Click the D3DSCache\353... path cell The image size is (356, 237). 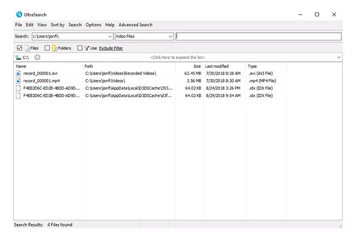tap(129, 88)
